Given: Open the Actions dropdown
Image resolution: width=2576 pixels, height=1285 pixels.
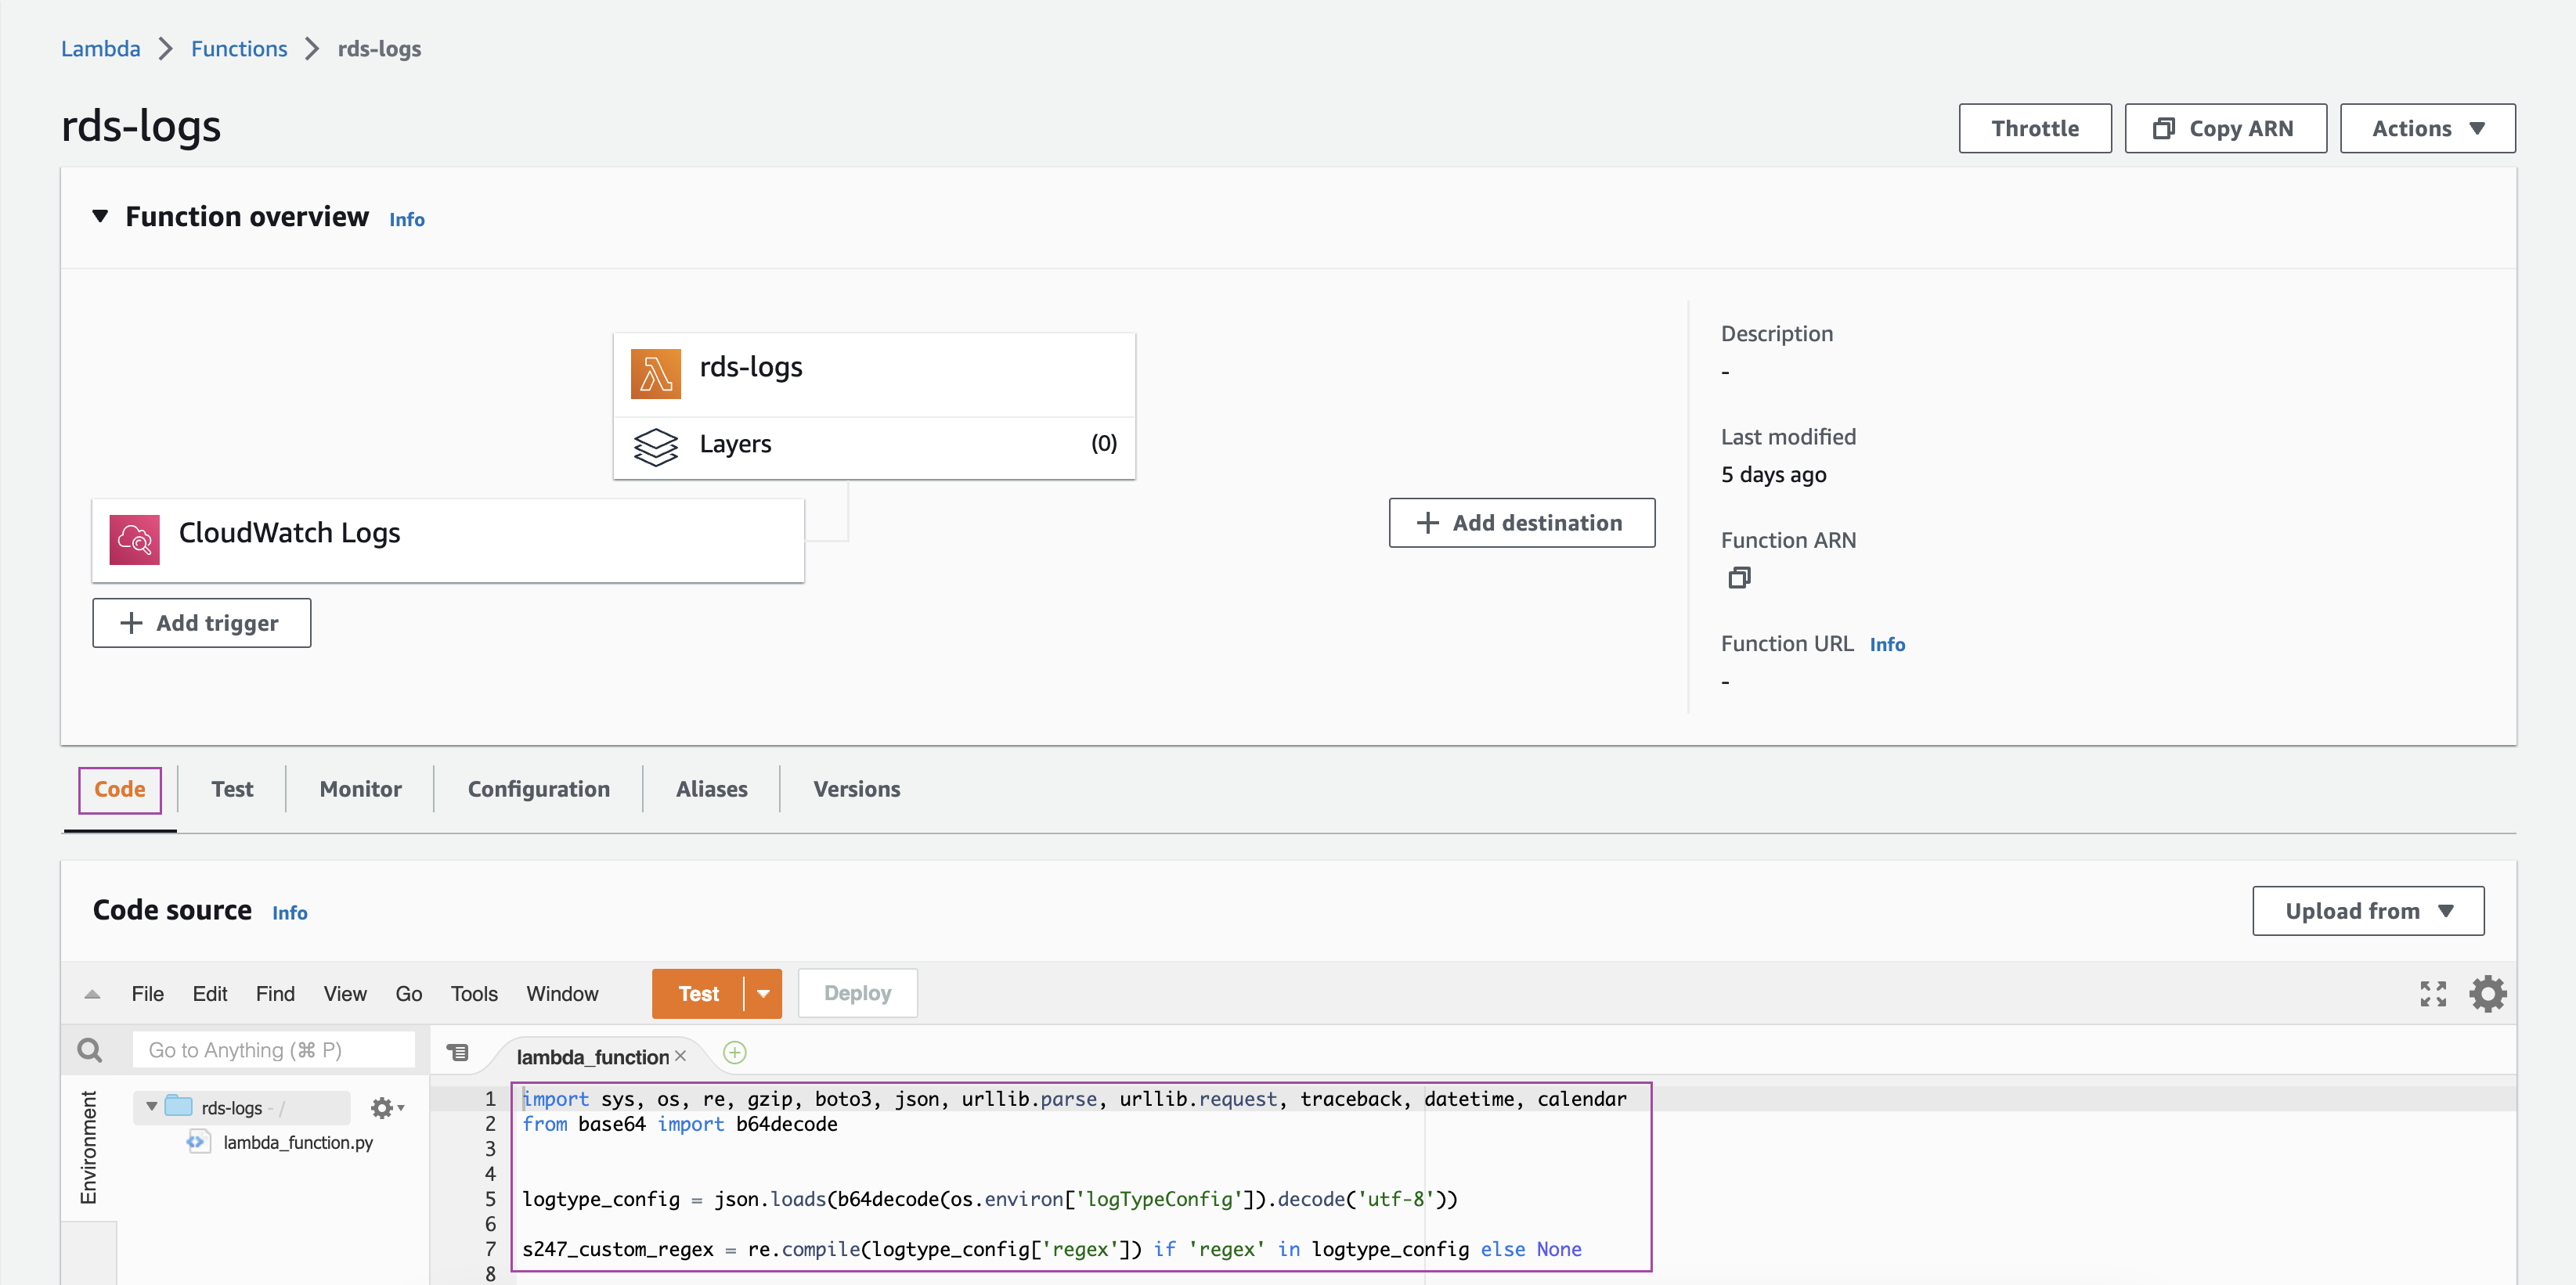Looking at the screenshot, I should (x=2427, y=129).
